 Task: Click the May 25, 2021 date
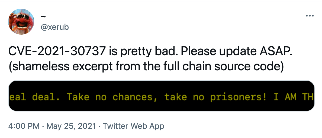[x=71, y=126]
